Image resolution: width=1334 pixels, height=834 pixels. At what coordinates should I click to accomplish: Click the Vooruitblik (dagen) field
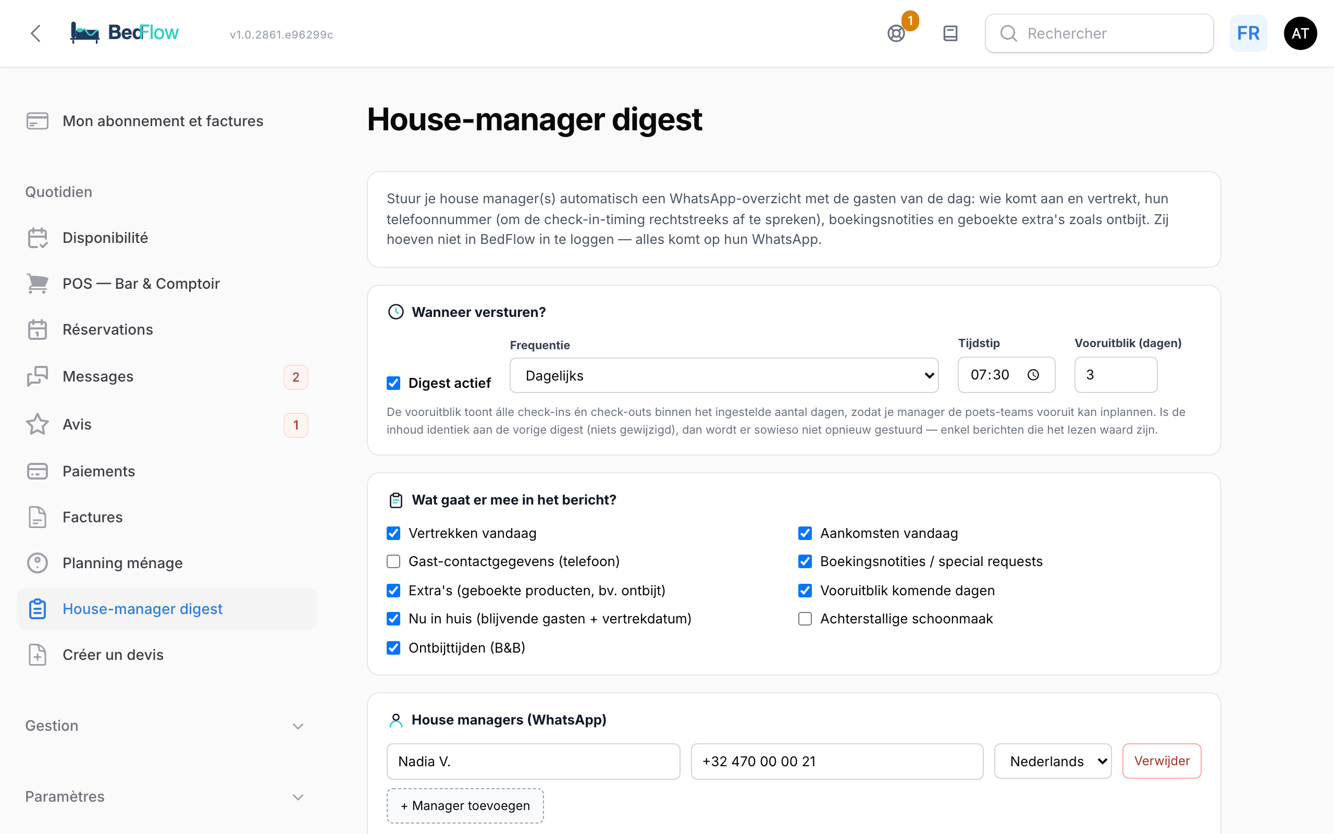coord(1116,375)
